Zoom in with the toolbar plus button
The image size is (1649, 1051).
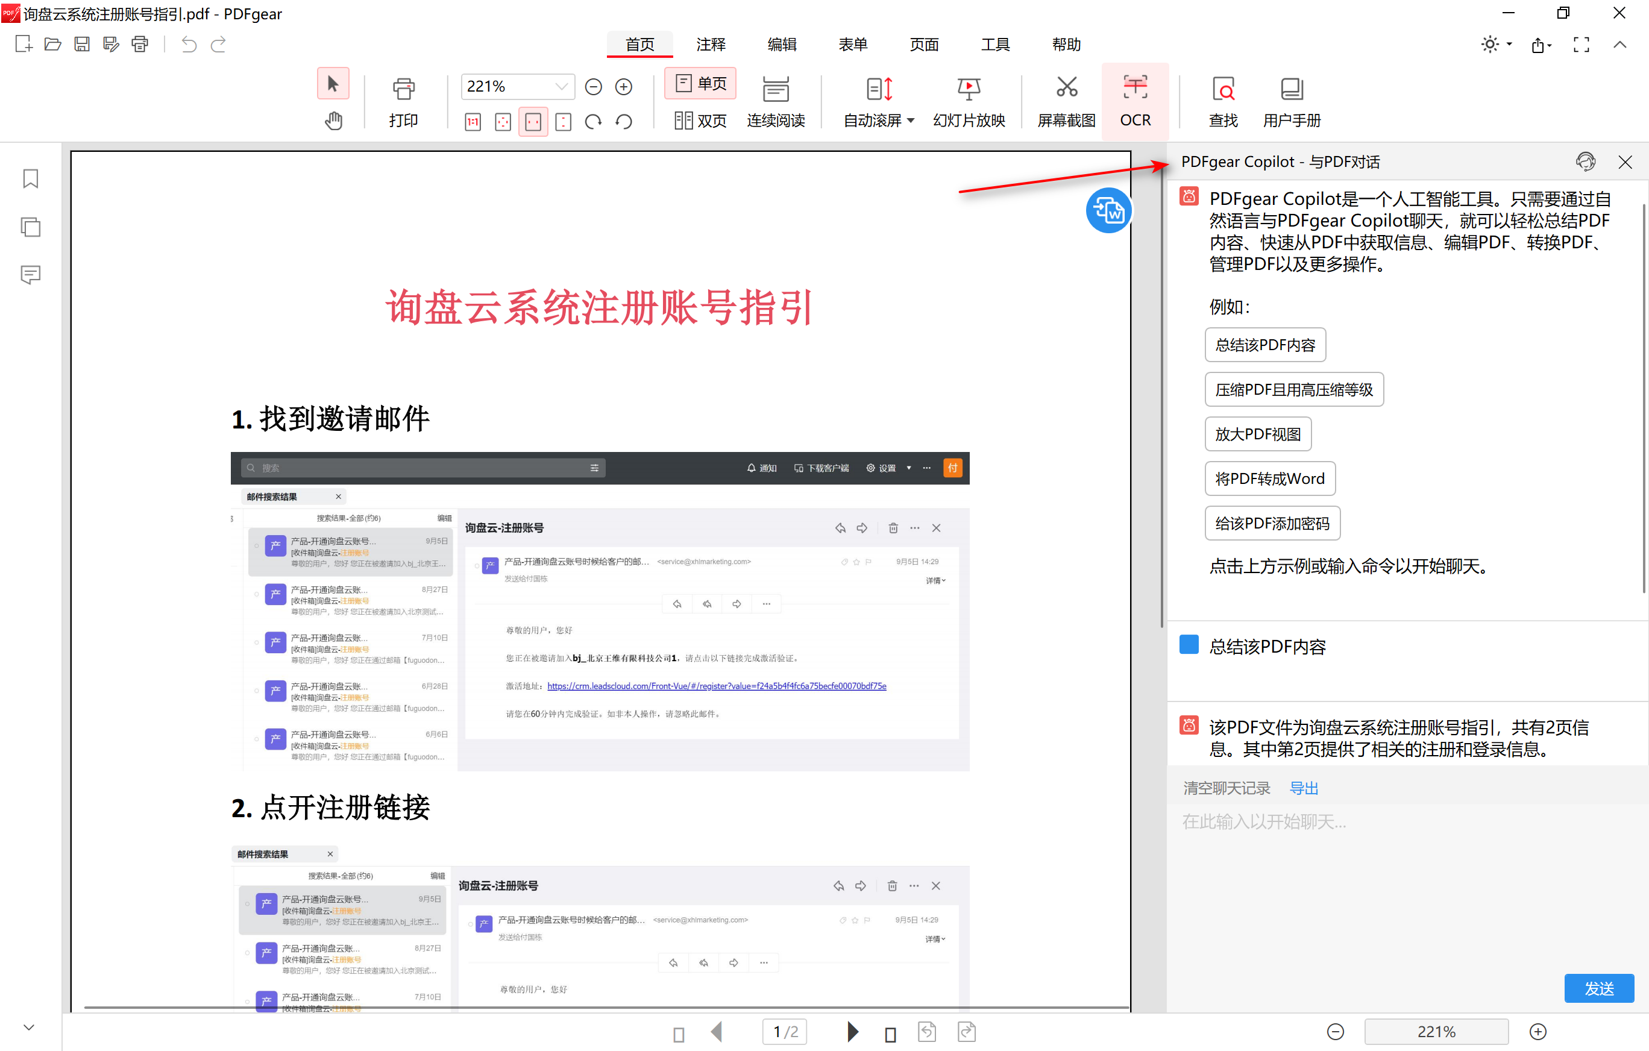click(x=623, y=87)
